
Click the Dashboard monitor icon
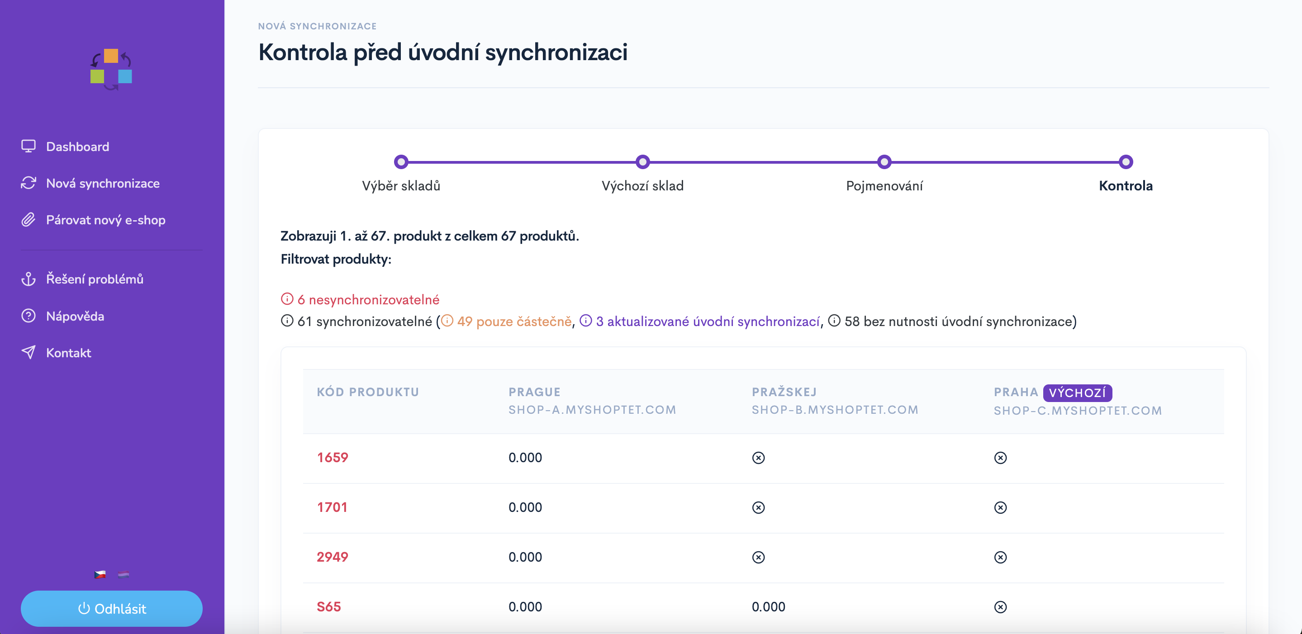29,147
